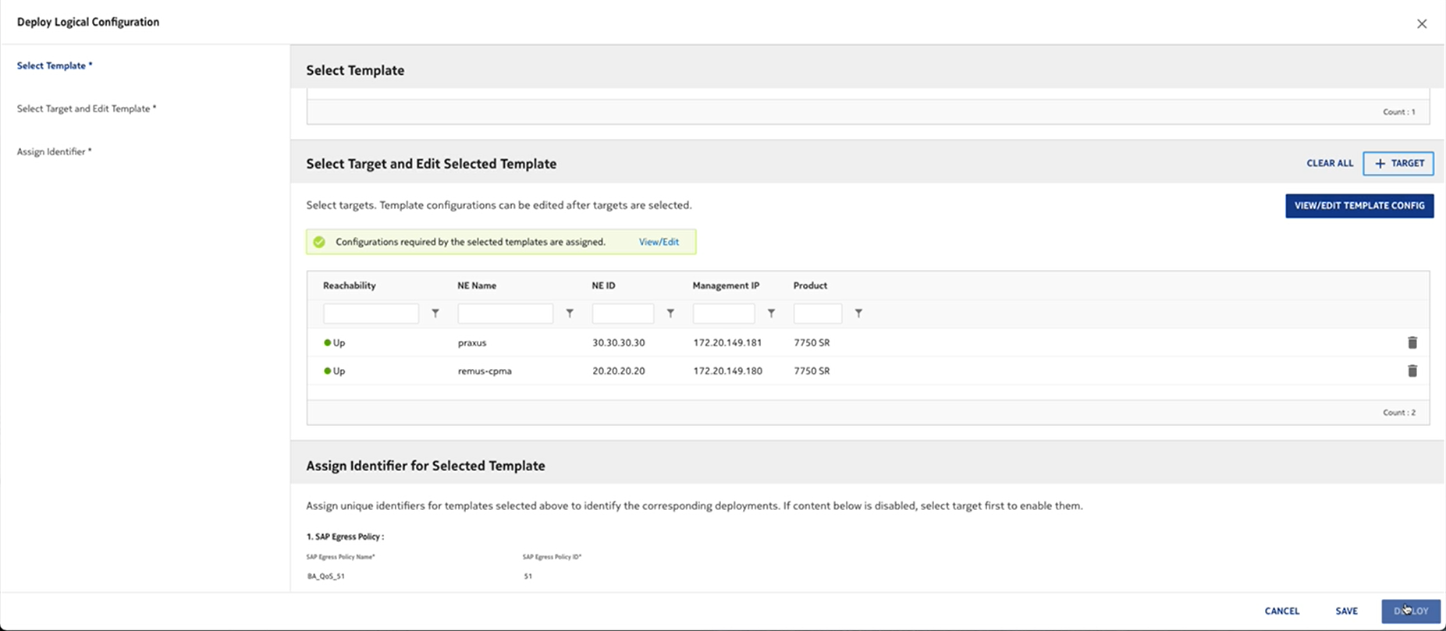Edit the SAP Egress Policy ID field 51
This screenshot has width=1446, height=631.
point(528,576)
